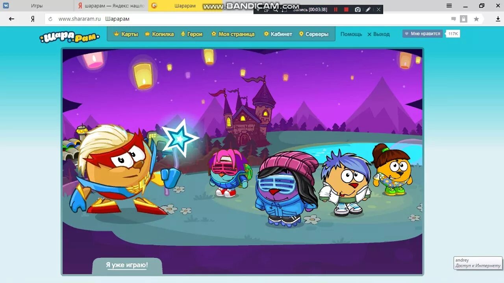Bookmark the page with the star icon
This screenshot has width=504, height=283.
476,19
